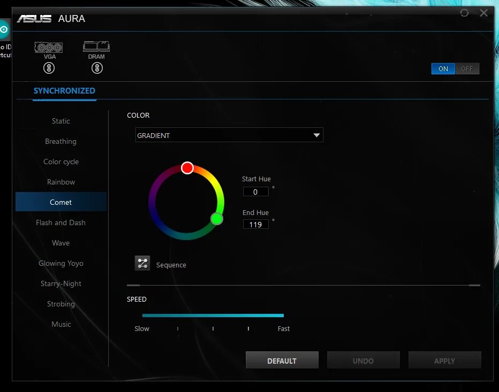Image resolution: width=499 pixels, height=392 pixels.
Task: Pick the Rainbow effect
Action: 61,182
